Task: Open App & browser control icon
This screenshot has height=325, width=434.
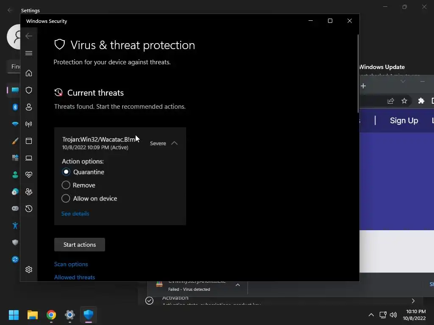Action: 29,141
